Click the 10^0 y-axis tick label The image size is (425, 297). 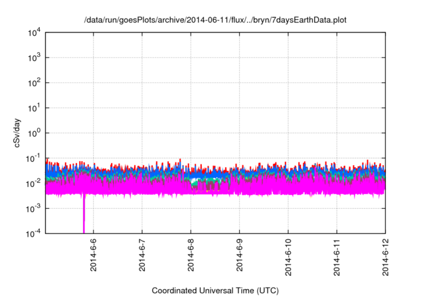pos(34,133)
